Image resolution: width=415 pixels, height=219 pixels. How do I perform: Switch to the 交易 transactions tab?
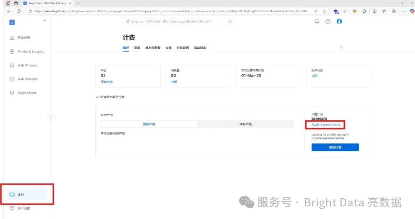point(169,48)
